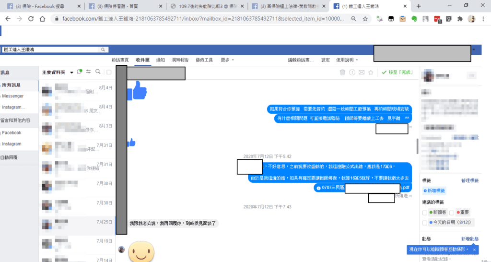The height and width of the screenshot is (262, 491).
Task: Mark conversation as spam with exclamation icon
Action: (352, 72)
